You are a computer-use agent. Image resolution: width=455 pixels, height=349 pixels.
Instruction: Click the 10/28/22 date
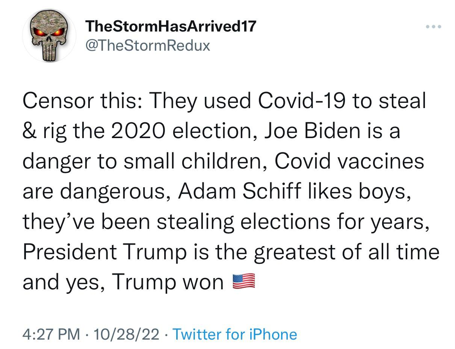pyautogui.click(x=127, y=334)
